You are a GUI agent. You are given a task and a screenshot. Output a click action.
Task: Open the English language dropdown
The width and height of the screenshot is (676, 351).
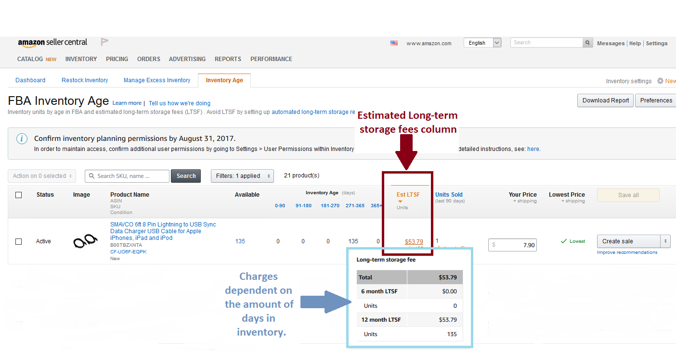tap(482, 43)
